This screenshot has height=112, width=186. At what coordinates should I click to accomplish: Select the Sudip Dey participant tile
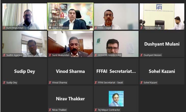coord(25,71)
